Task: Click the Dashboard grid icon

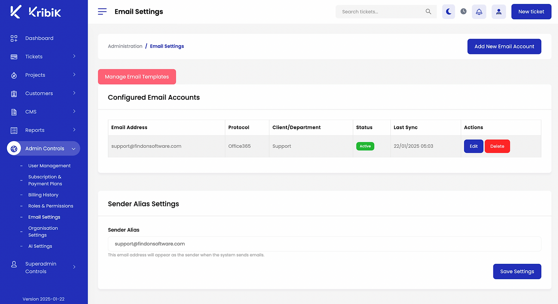Action: coord(14,38)
